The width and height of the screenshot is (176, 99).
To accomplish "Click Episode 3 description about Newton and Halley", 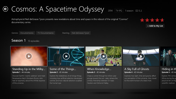I will click(102, 79).
